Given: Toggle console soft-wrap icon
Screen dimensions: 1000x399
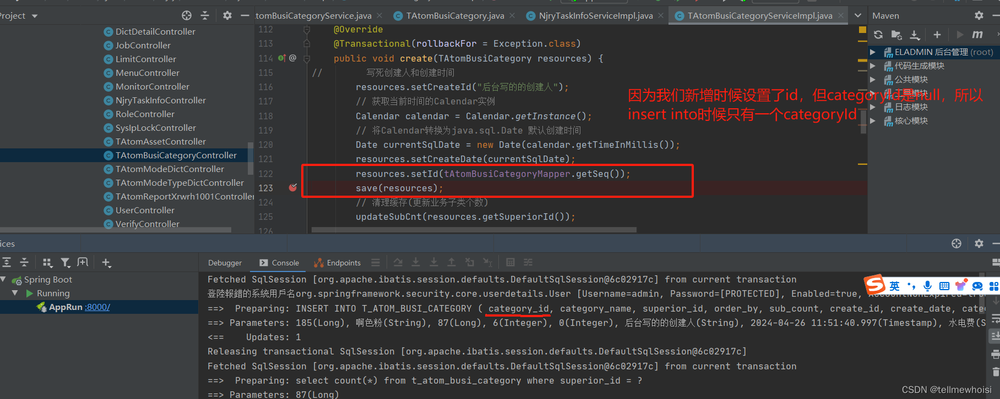Looking at the screenshot, I should click(995, 319).
